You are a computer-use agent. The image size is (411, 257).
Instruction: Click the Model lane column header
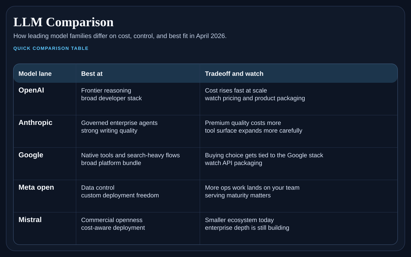pyautogui.click(x=35, y=74)
